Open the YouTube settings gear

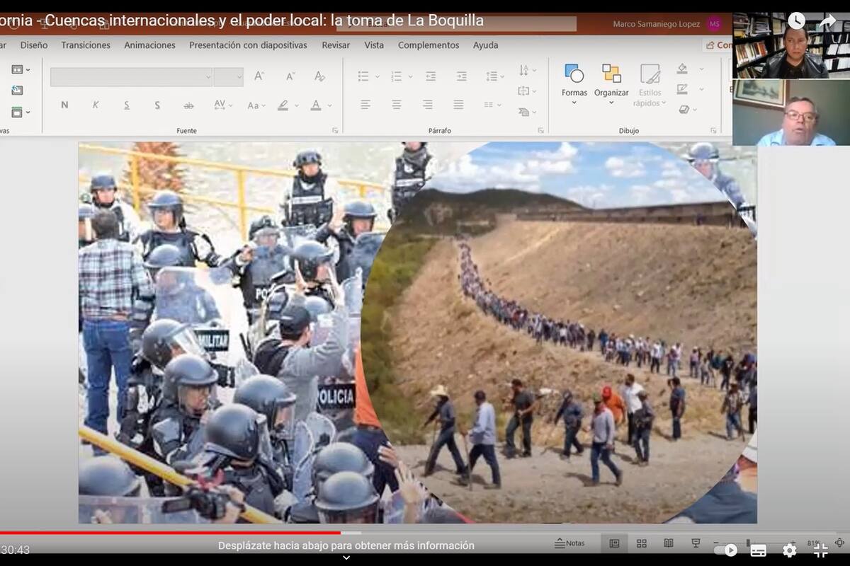point(789,550)
